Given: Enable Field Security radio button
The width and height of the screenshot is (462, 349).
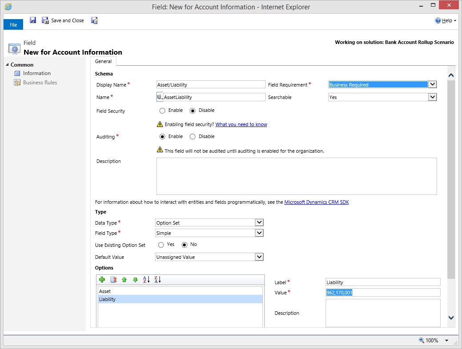Looking at the screenshot, I should 162,111.
